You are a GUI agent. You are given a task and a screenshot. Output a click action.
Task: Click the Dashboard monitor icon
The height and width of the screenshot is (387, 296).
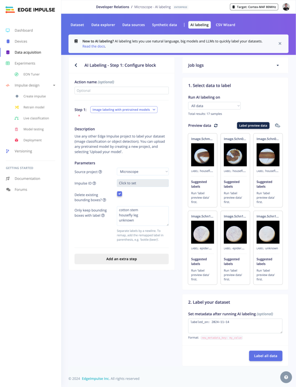8,30
